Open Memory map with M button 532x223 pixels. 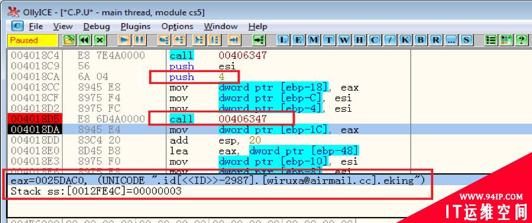[314, 40]
